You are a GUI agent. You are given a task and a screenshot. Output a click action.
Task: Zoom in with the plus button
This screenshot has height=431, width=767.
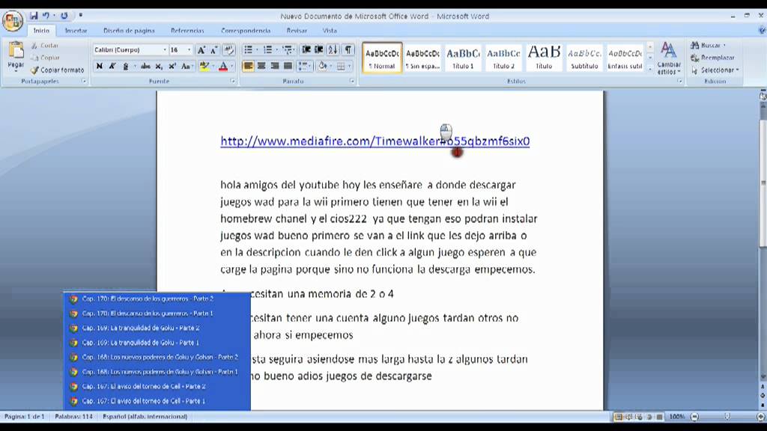tap(761, 417)
